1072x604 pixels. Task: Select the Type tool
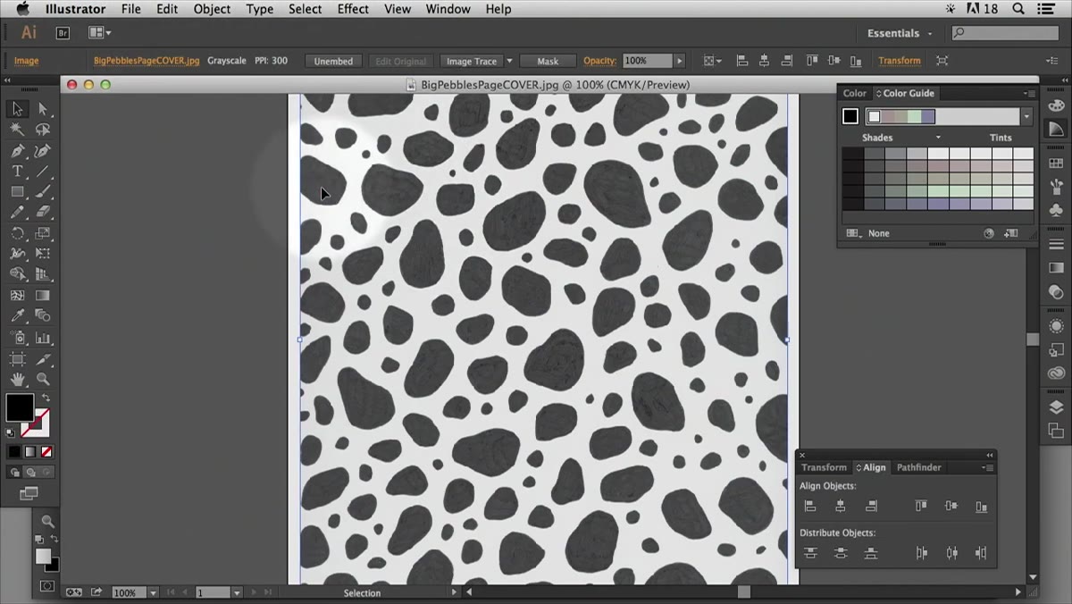click(x=17, y=171)
